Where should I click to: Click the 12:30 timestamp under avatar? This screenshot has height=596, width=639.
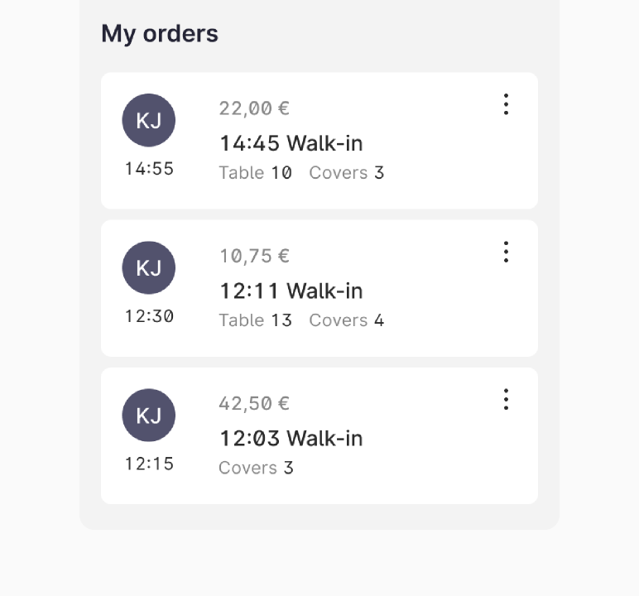pyautogui.click(x=149, y=316)
